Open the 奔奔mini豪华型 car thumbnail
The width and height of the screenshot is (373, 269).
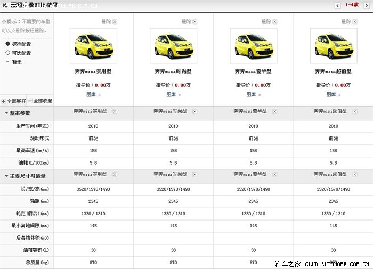tap(254, 46)
